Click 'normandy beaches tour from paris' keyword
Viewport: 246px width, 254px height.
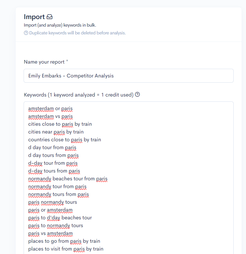[68, 179]
